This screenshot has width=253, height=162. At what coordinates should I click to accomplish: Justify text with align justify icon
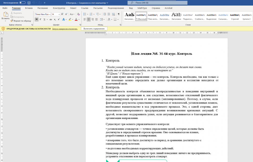pyautogui.click(x=97, y=19)
